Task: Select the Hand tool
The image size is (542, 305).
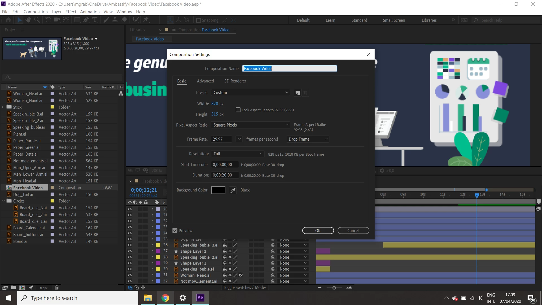Action: coord(28,20)
